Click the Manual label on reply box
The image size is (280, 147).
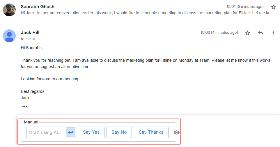click(x=31, y=122)
